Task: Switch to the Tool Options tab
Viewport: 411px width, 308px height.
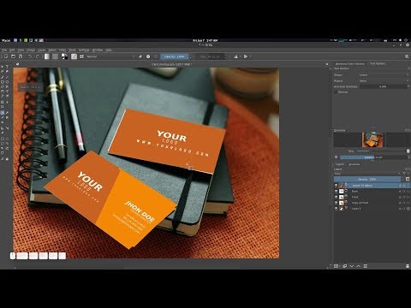Action: [378, 63]
